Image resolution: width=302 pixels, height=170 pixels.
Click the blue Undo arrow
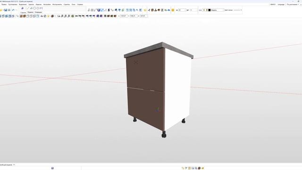(x=13, y=10)
